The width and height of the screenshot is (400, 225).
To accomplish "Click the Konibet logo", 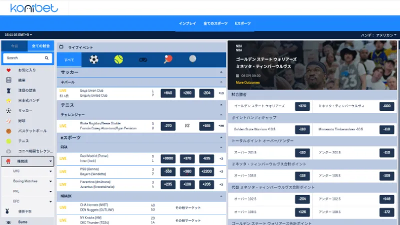I will [34, 8].
